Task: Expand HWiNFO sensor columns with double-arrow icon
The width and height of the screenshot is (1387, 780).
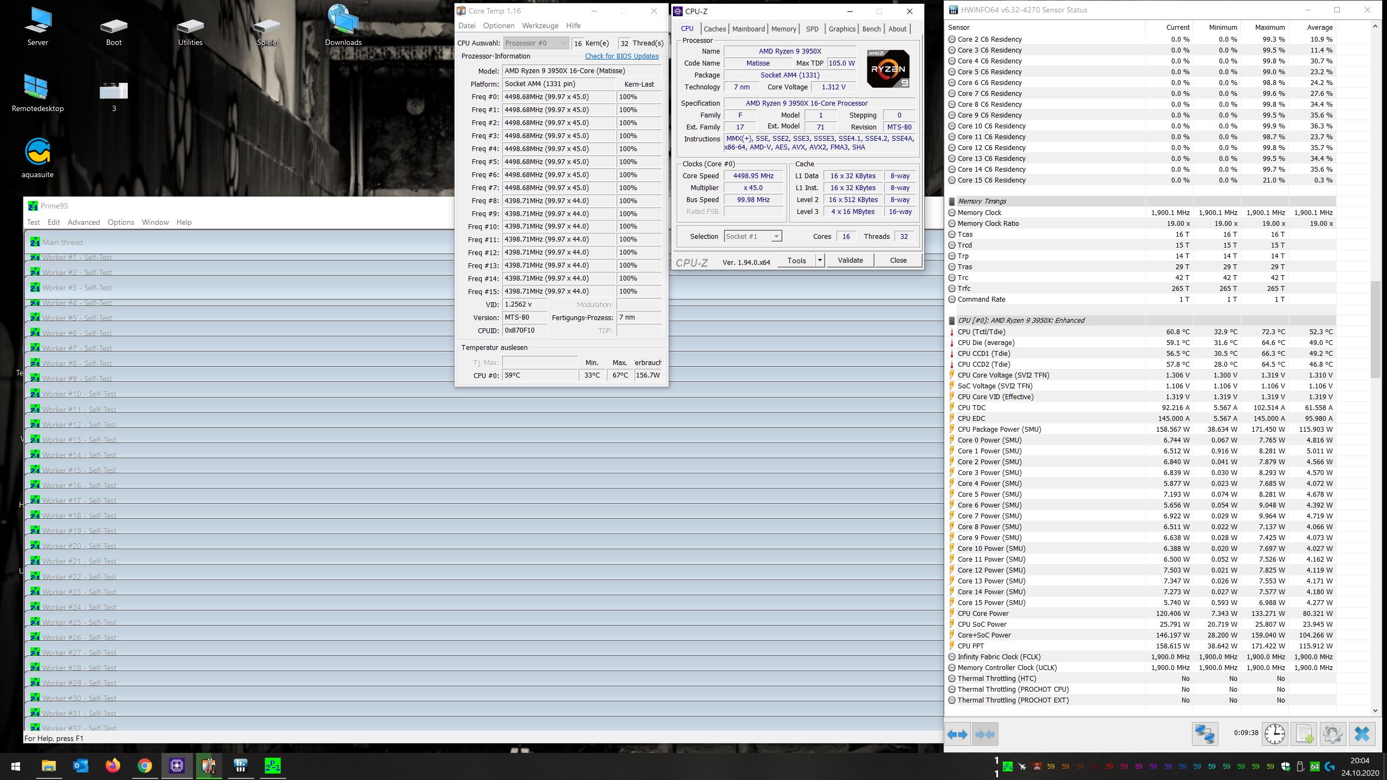Action: 957,734
